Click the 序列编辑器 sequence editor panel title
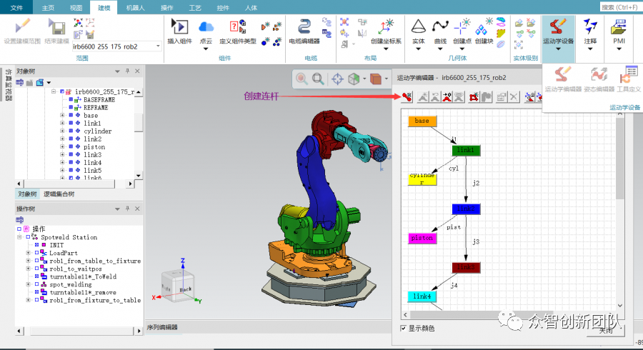Image resolution: width=643 pixels, height=350 pixels. click(162, 327)
